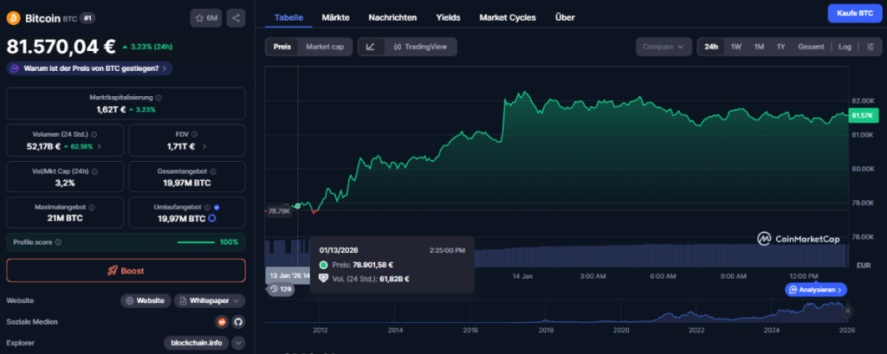Open the GitHub social media icon
This screenshot has width=887, height=354.
[238, 322]
